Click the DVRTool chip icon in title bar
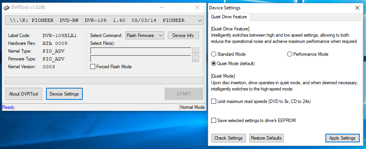 (x=6, y=8)
